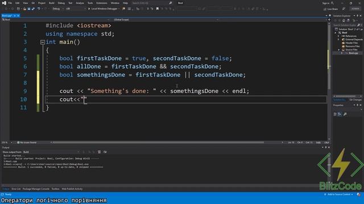The width and height of the screenshot is (364, 204).
Task: Close the Bool.cpp tab
Action: tap(18, 16)
